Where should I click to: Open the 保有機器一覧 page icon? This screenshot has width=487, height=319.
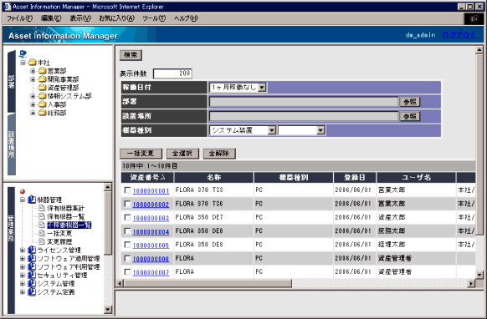tap(42, 216)
